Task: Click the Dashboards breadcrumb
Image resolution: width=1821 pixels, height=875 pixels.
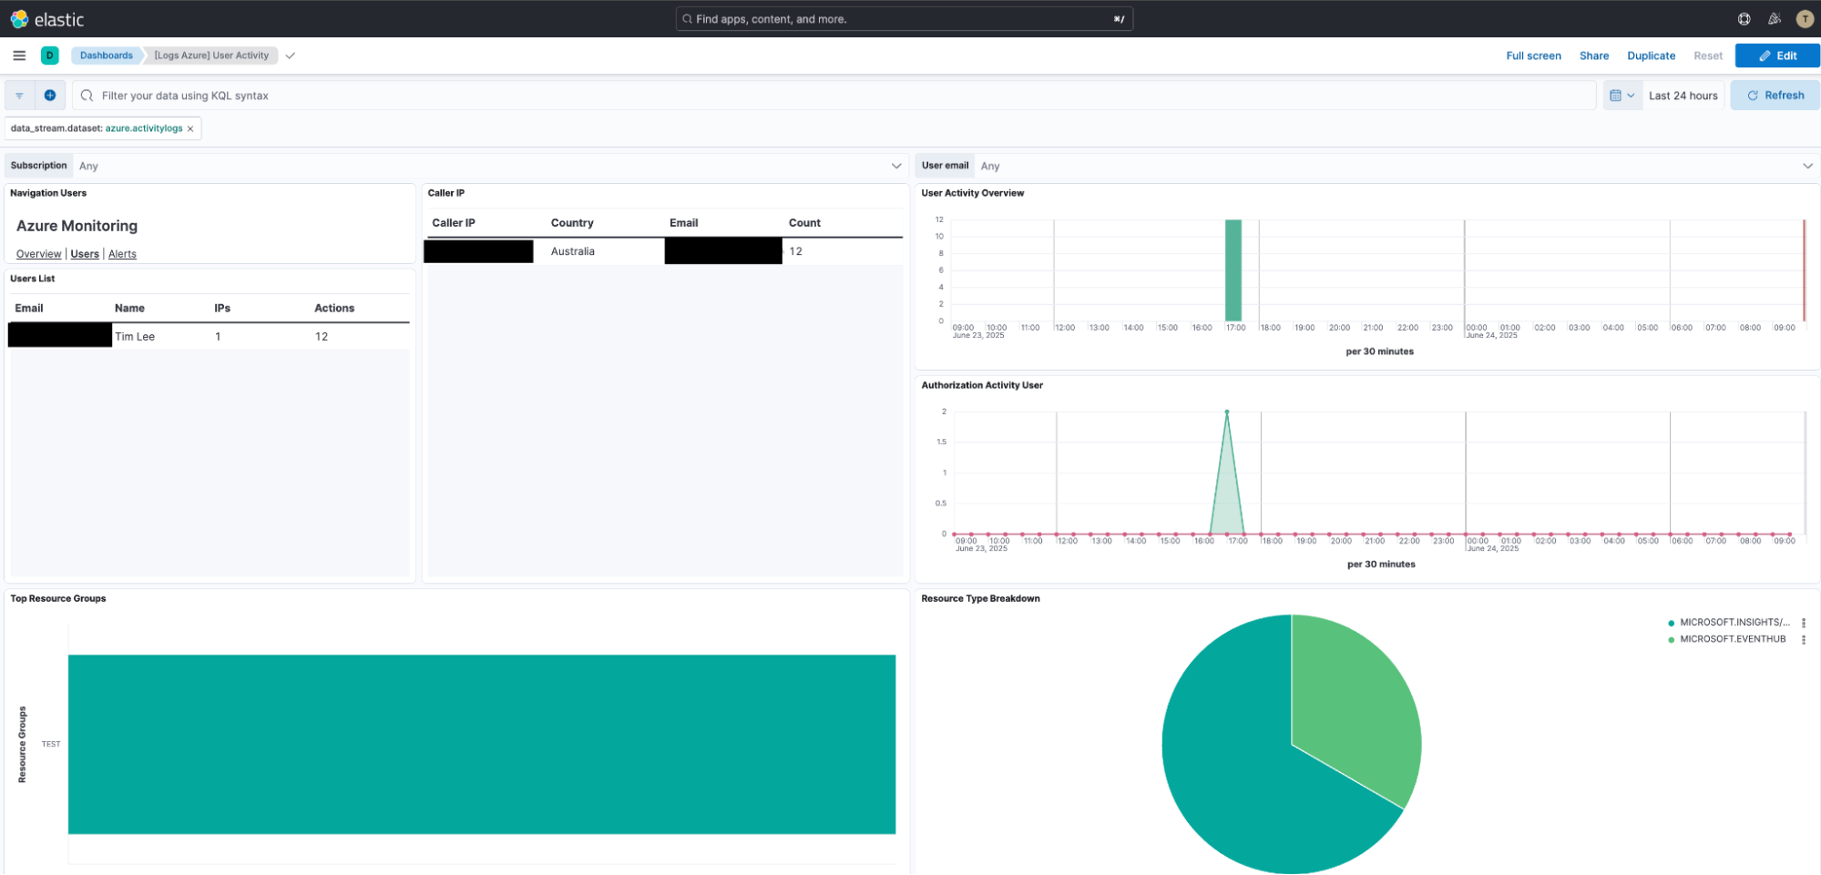Action: [106, 56]
